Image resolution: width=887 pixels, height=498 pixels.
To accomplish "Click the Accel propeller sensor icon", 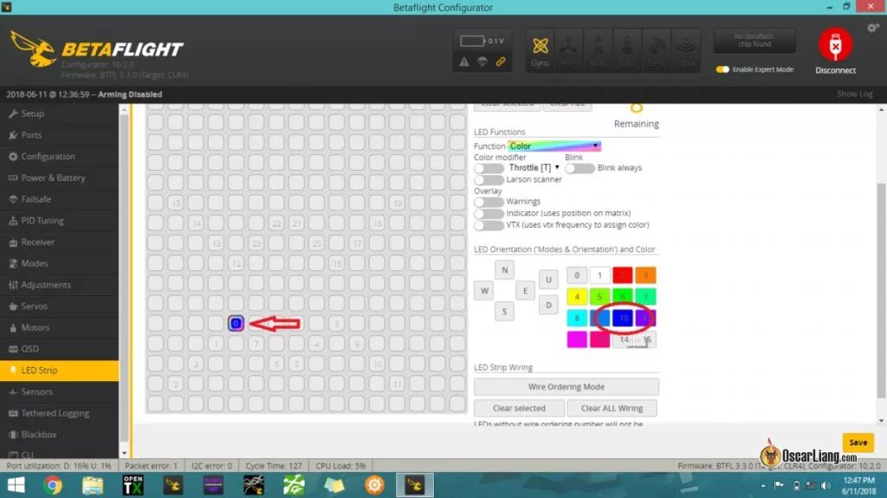I will tap(568, 50).
